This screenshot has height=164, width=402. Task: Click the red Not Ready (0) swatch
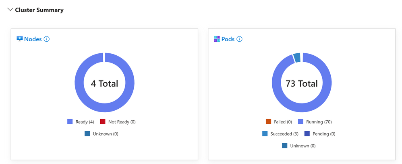coord(103,121)
